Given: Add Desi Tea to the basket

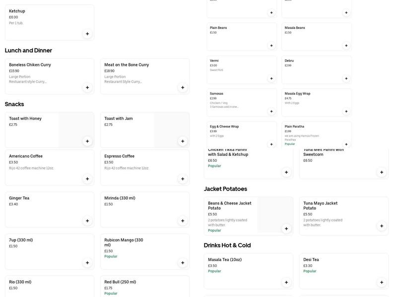Looking at the screenshot, I should tap(382, 283).
